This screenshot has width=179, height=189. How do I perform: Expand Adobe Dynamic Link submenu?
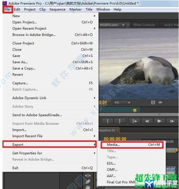coord(54,98)
